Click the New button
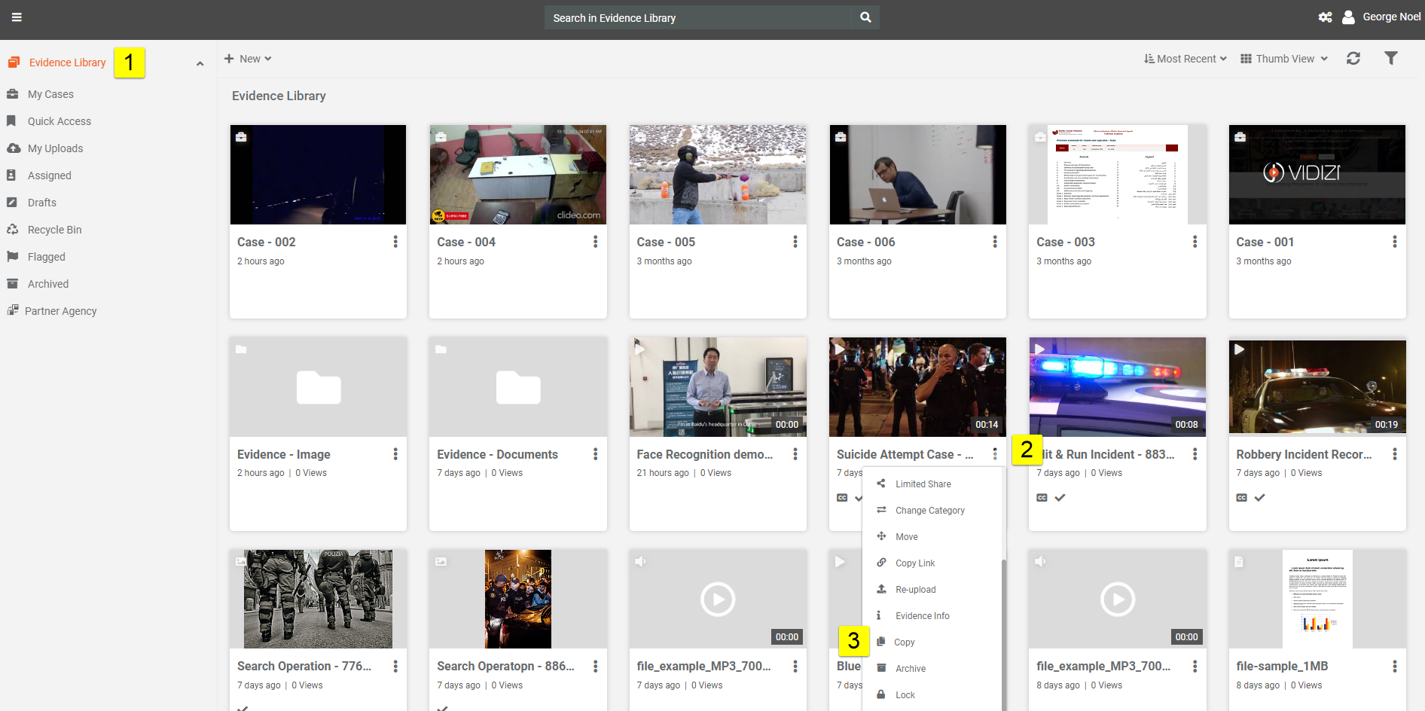The width and height of the screenshot is (1425, 711). [x=248, y=59]
